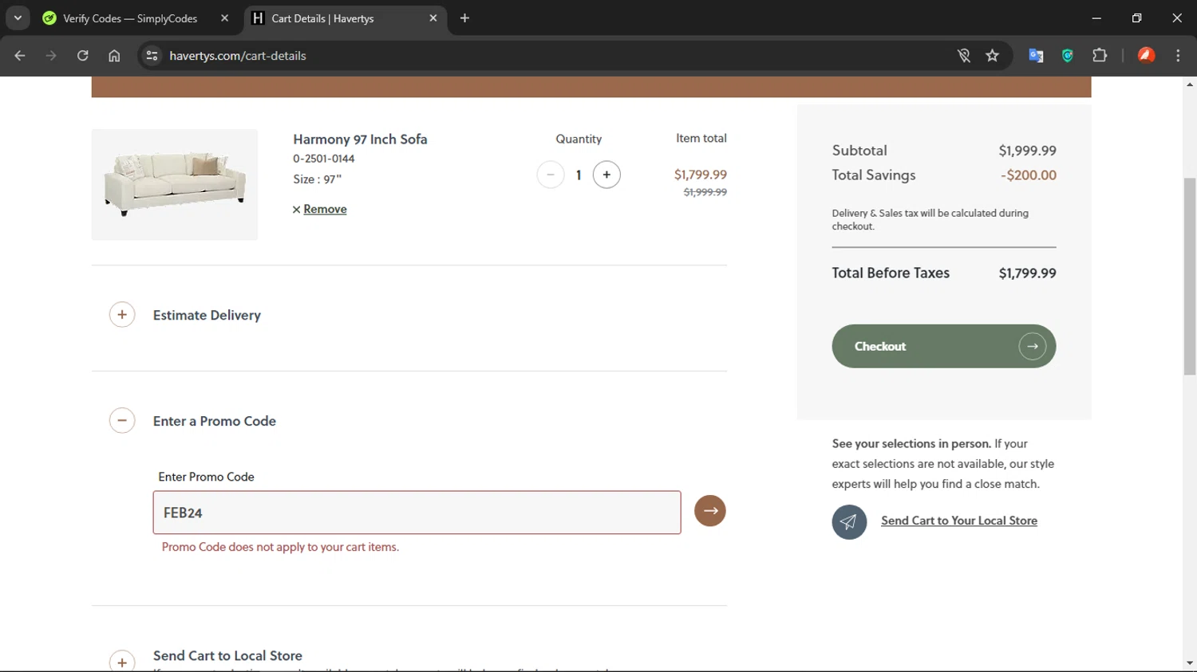Open the browser three-dot menu
1197x672 pixels.
1178,56
